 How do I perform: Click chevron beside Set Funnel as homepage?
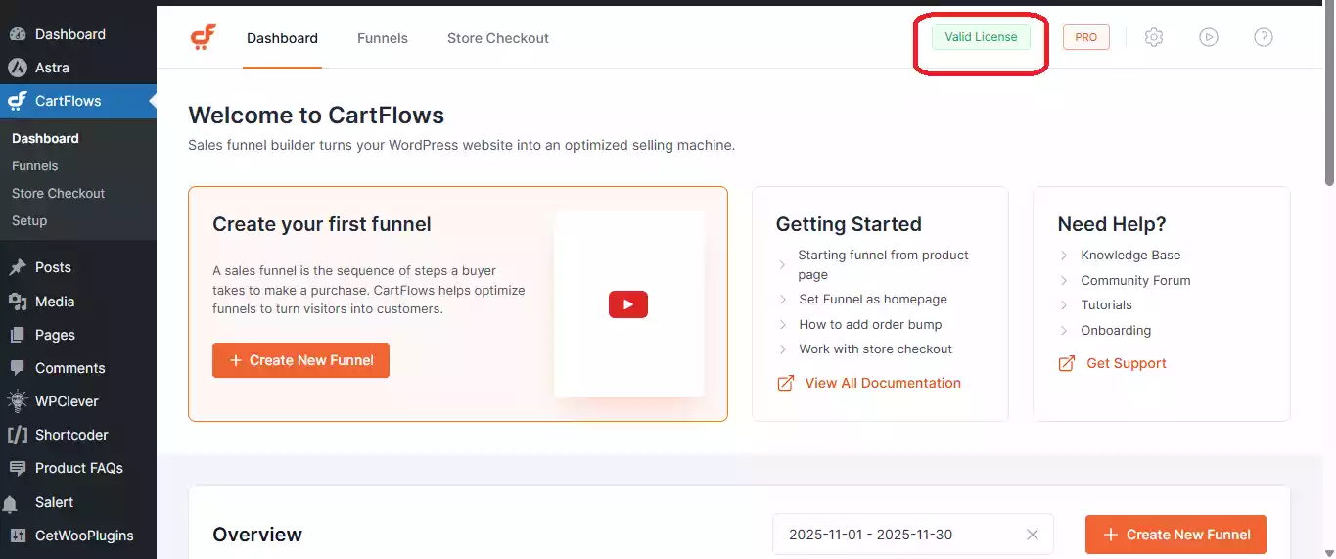[782, 300]
